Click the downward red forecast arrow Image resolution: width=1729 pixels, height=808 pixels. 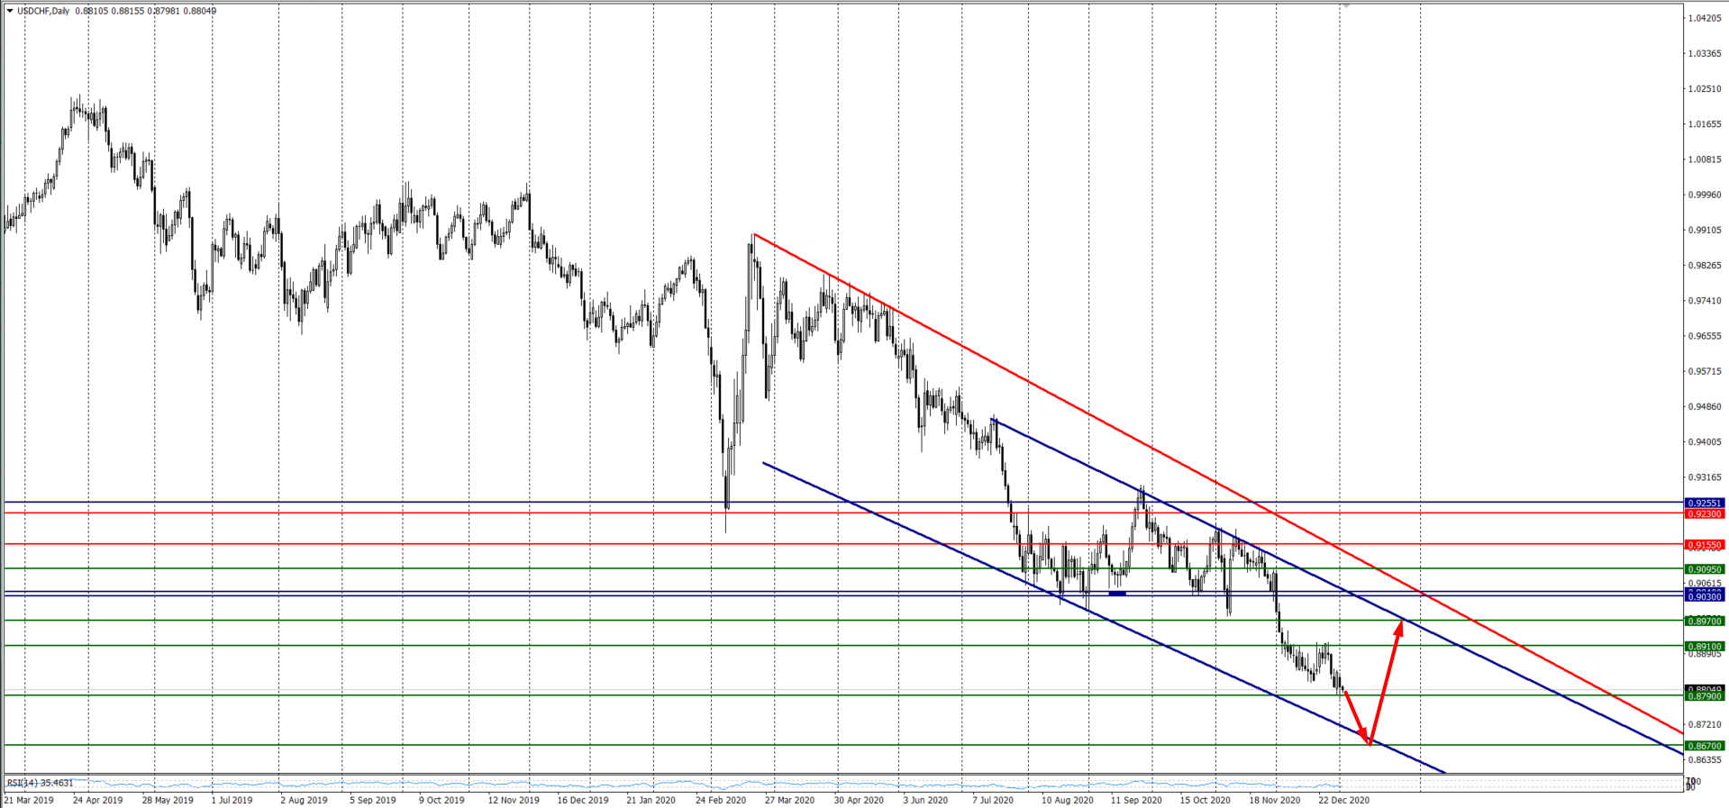(1356, 717)
